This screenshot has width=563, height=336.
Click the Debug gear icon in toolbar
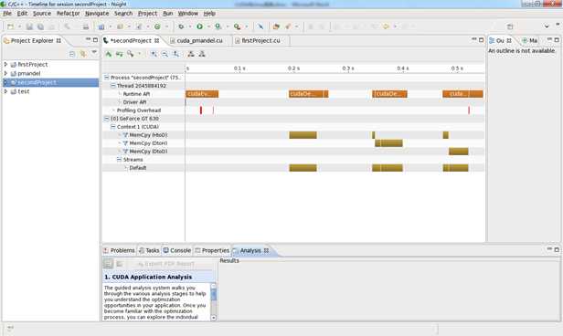pos(181,26)
